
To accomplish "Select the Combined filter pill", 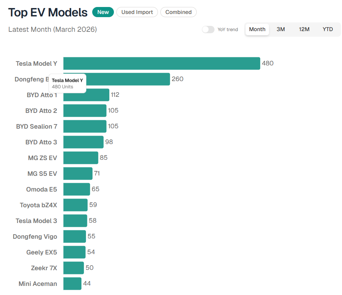I will coord(178,12).
